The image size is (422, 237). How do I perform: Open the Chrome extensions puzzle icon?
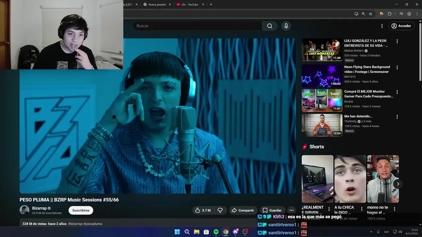coord(389,14)
